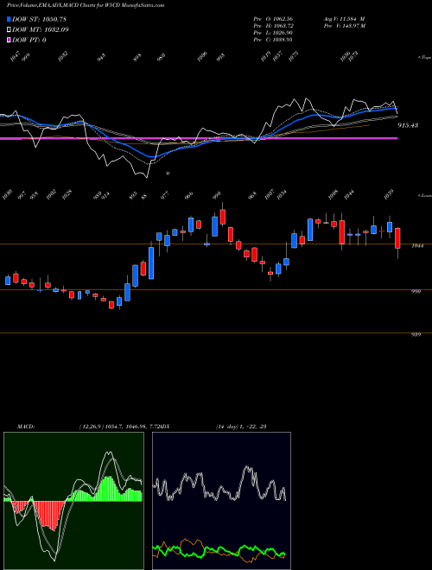432x570 pixels.
Task: Click the tall blue candle crossing the 1044 line
Action: [x=151, y=263]
